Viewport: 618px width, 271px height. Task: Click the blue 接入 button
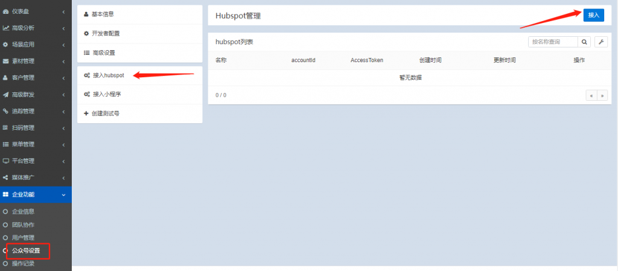(x=594, y=15)
